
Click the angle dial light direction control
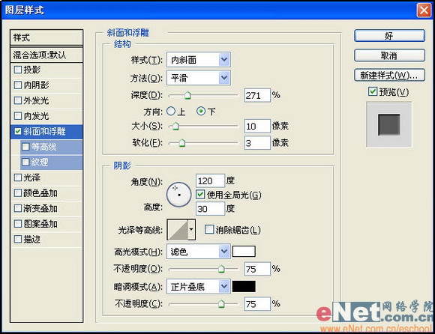pyautogui.click(x=178, y=195)
